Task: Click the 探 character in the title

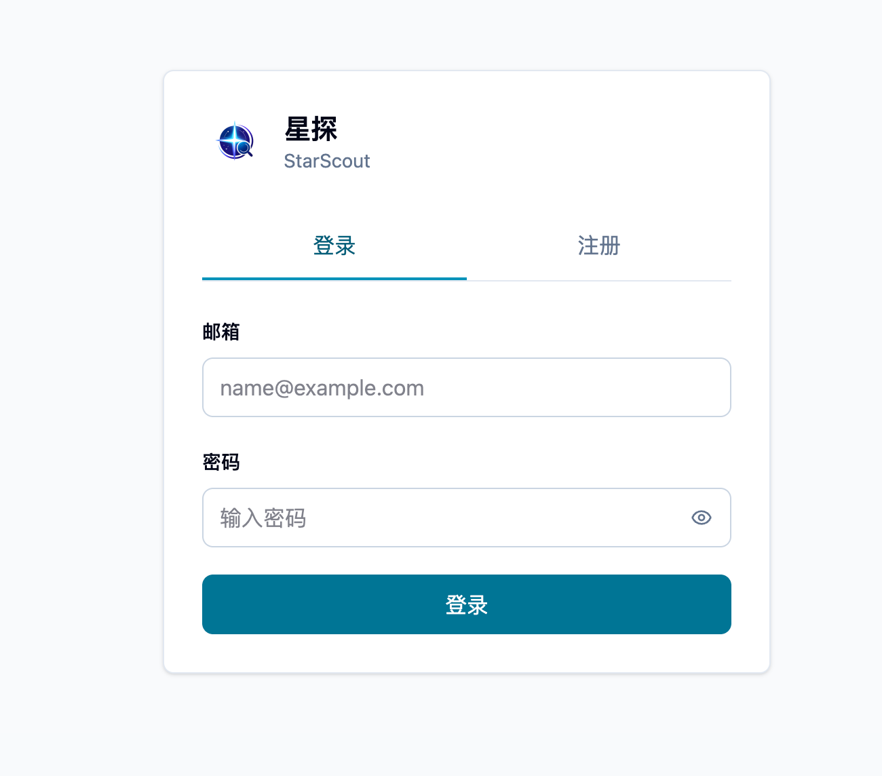Action: (x=324, y=129)
